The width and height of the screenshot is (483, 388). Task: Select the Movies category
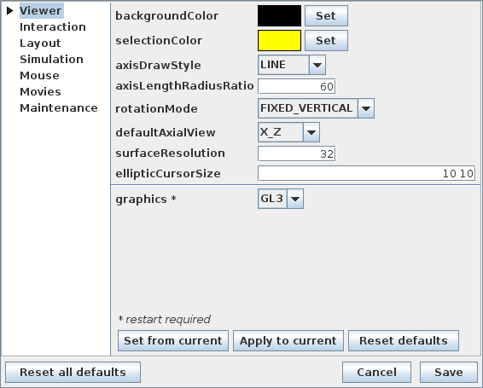(40, 92)
